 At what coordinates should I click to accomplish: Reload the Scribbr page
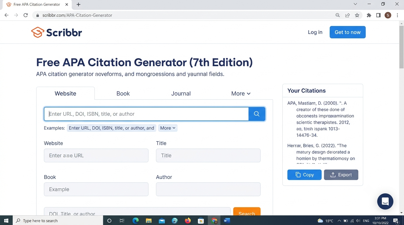pyautogui.click(x=26, y=15)
